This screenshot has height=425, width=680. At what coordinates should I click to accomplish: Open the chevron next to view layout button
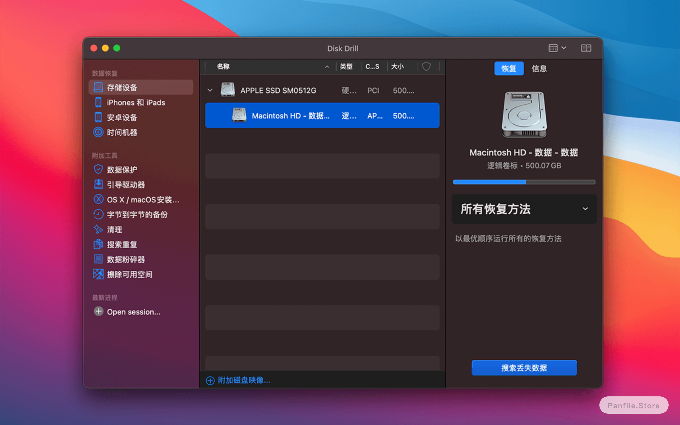[x=564, y=48]
